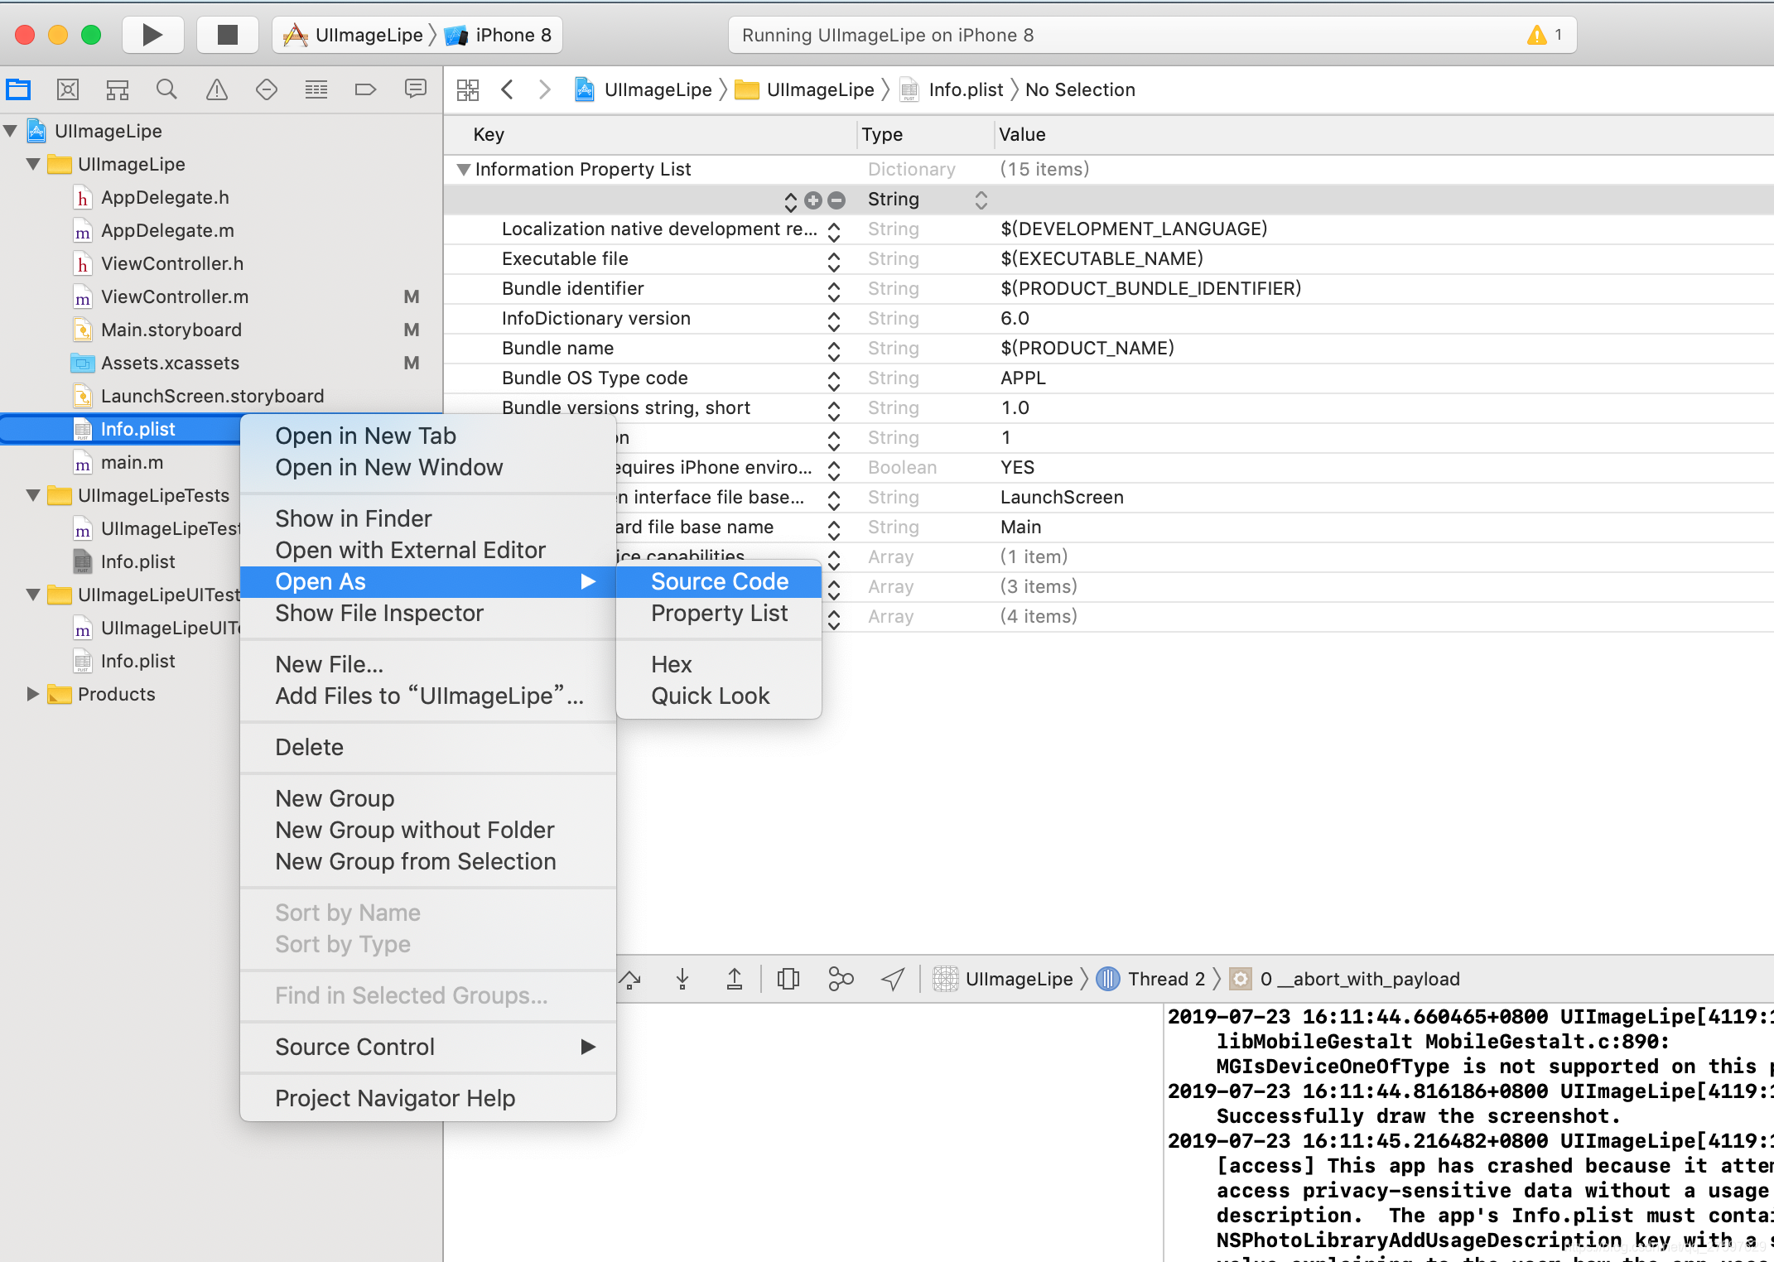Click the step out debug icon
Image resolution: width=1774 pixels, height=1262 pixels.
(735, 979)
